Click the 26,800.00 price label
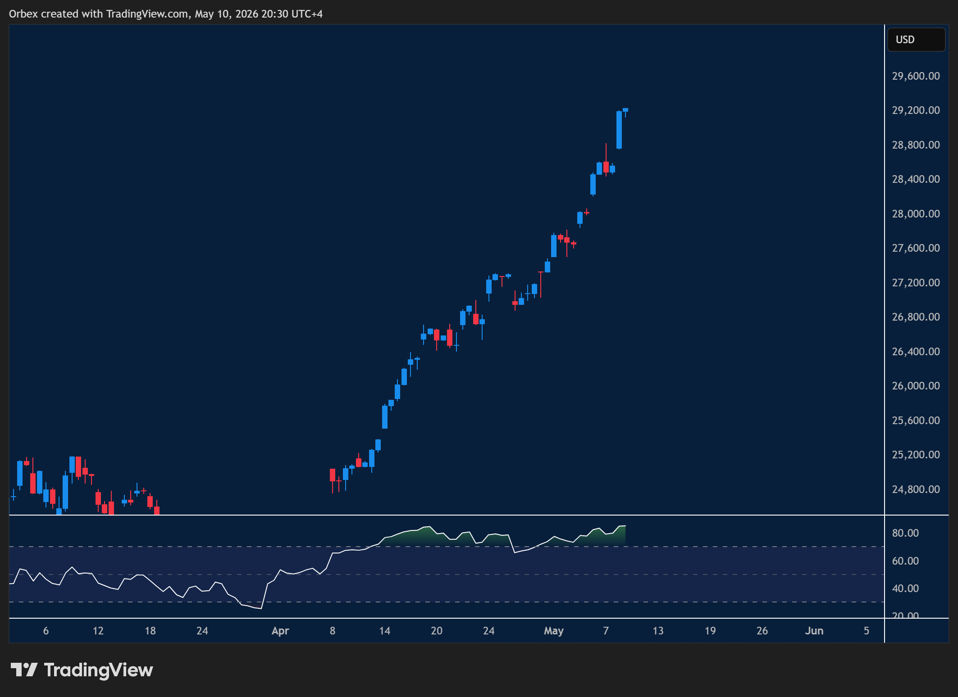 [916, 317]
